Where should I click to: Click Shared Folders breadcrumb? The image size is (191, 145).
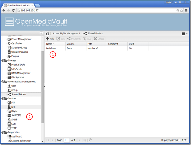click(93, 33)
